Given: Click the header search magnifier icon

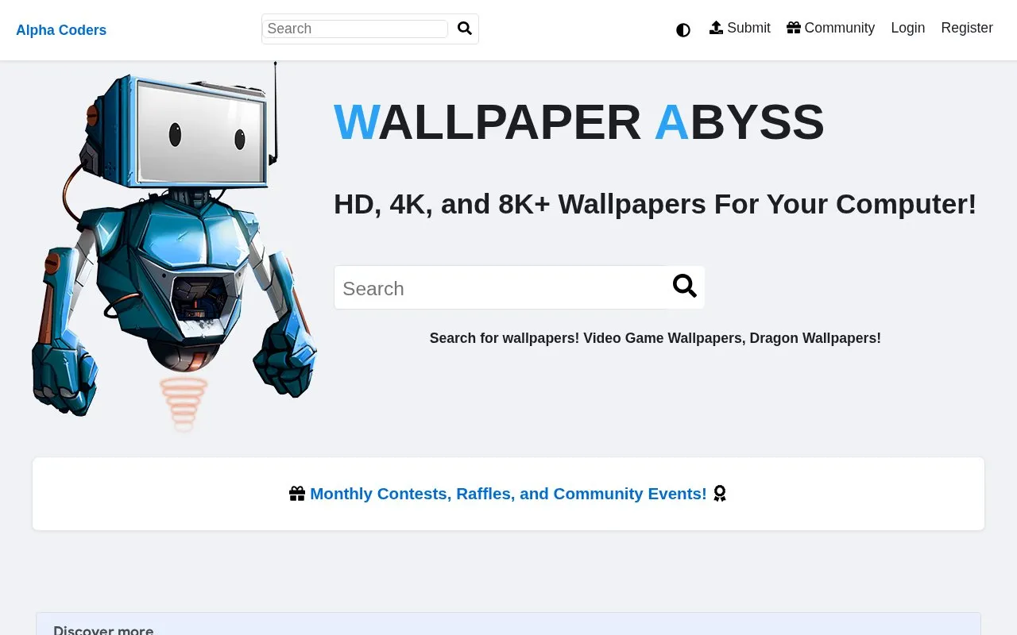Looking at the screenshot, I should (x=465, y=29).
